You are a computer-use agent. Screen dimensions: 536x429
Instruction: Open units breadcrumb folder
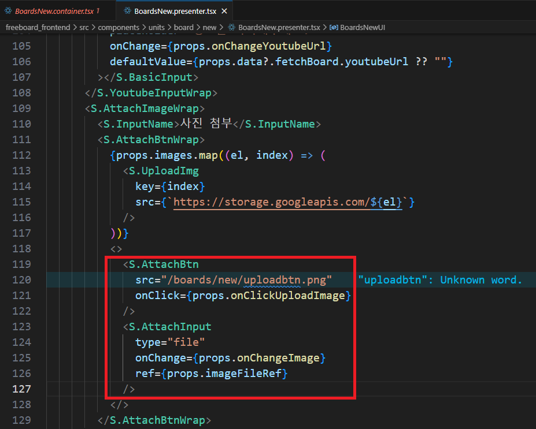[x=157, y=27]
